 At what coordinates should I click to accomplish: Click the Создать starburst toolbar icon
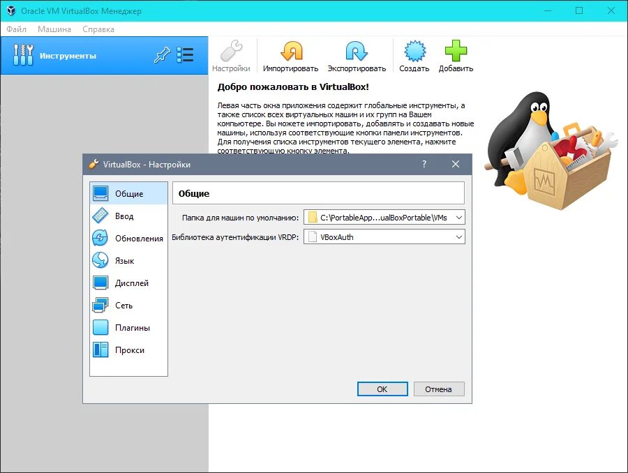(x=414, y=51)
